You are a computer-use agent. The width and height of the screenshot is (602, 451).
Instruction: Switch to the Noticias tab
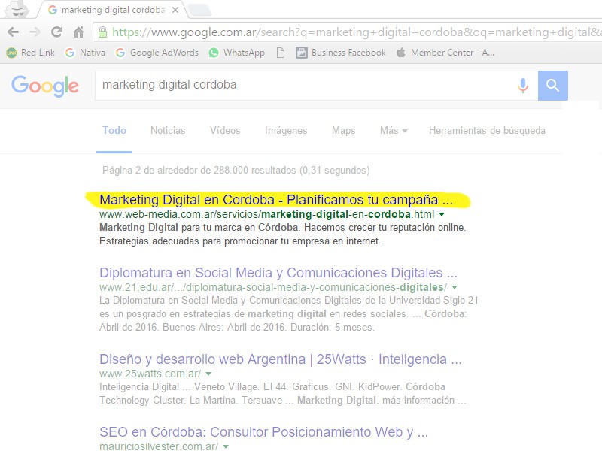(x=168, y=130)
